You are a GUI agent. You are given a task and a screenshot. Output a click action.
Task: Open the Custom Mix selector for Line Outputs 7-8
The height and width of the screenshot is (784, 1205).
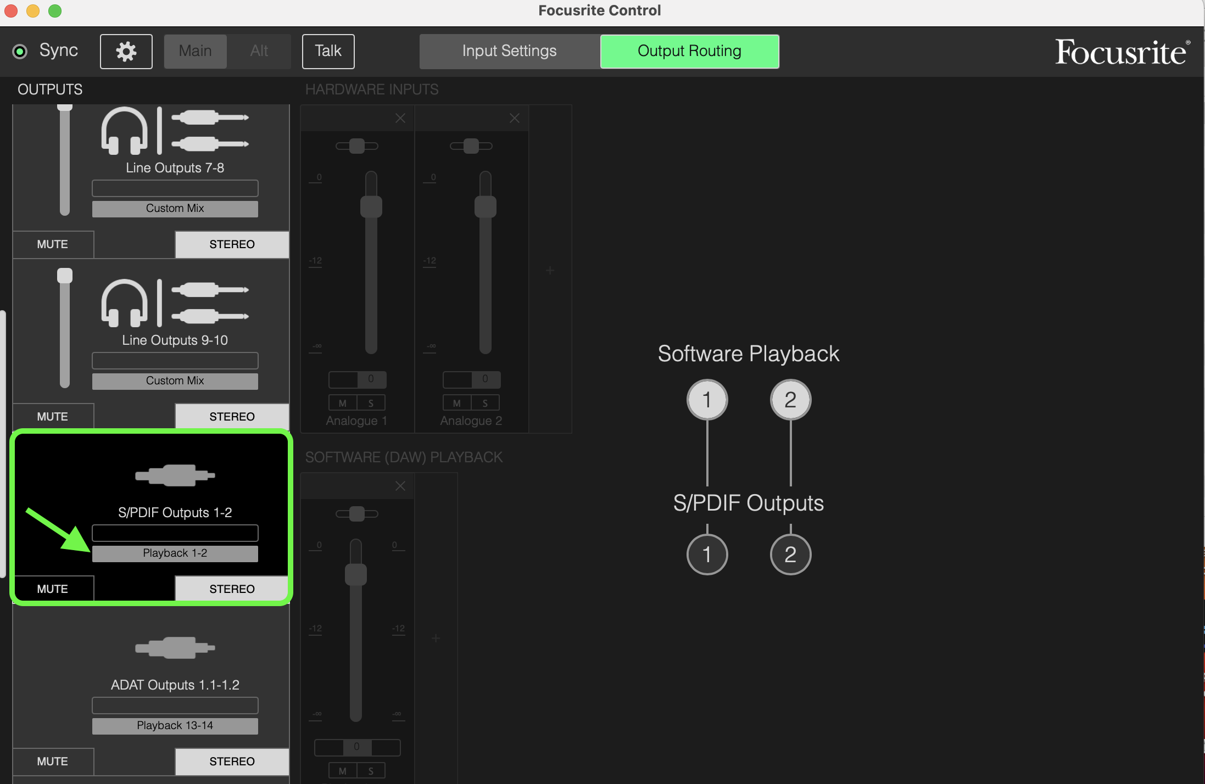[x=174, y=208]
